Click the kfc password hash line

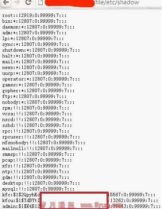coord(79,195)
